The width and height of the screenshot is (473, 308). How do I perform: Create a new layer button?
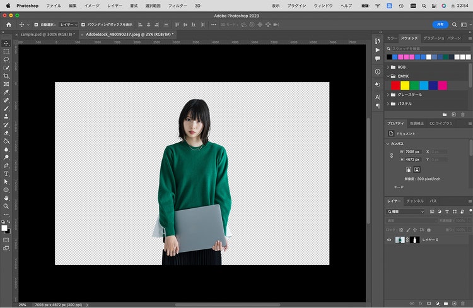[454, 304]
